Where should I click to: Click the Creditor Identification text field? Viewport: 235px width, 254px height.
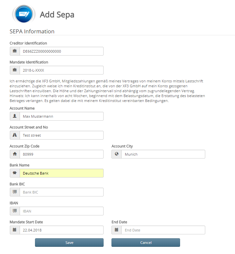[x=61, y=51]
